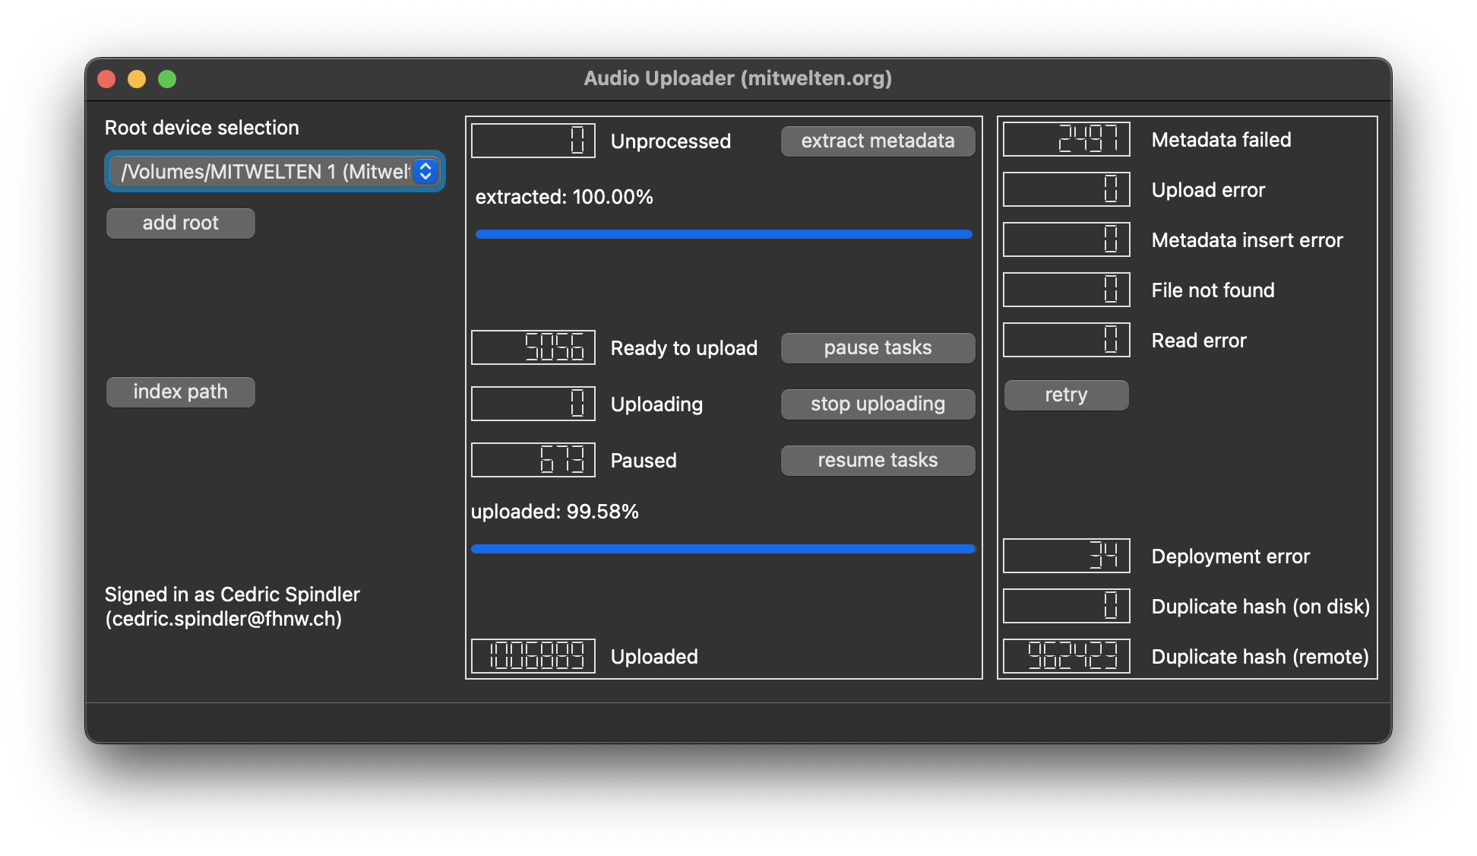Click the Metadata failed counter showing 2497
This screenshot has height=856, width=1477.
coord(1066,139)
